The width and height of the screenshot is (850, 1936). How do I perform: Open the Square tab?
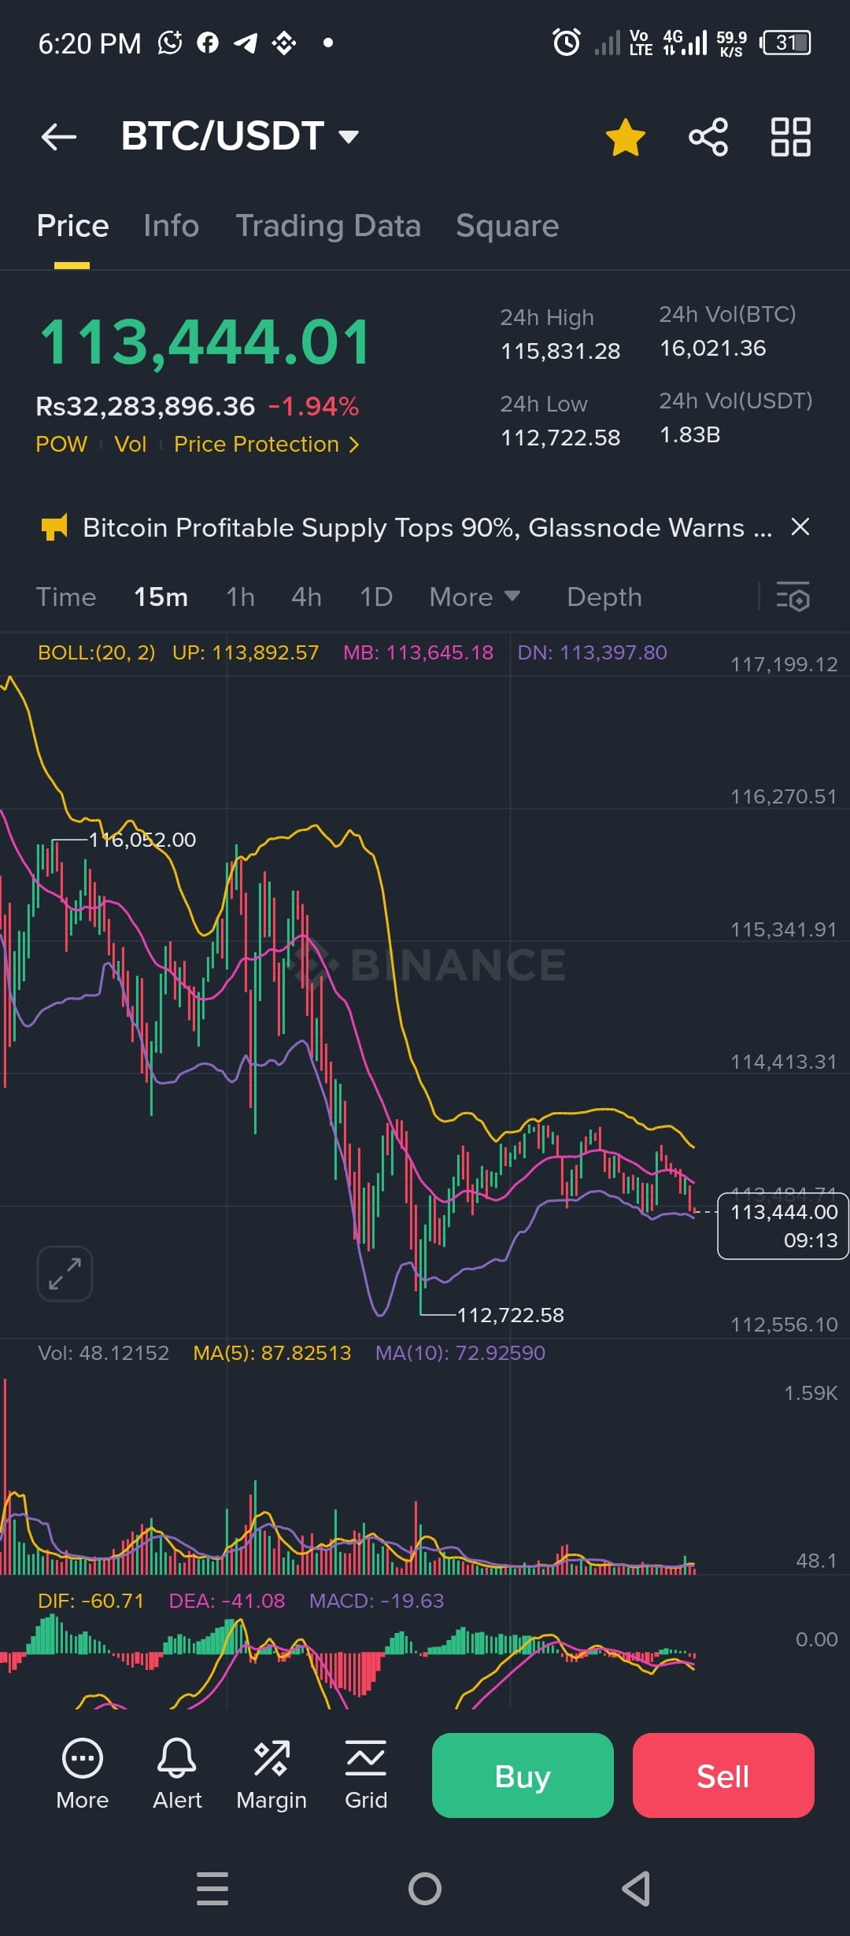click(x=507, y=226)
